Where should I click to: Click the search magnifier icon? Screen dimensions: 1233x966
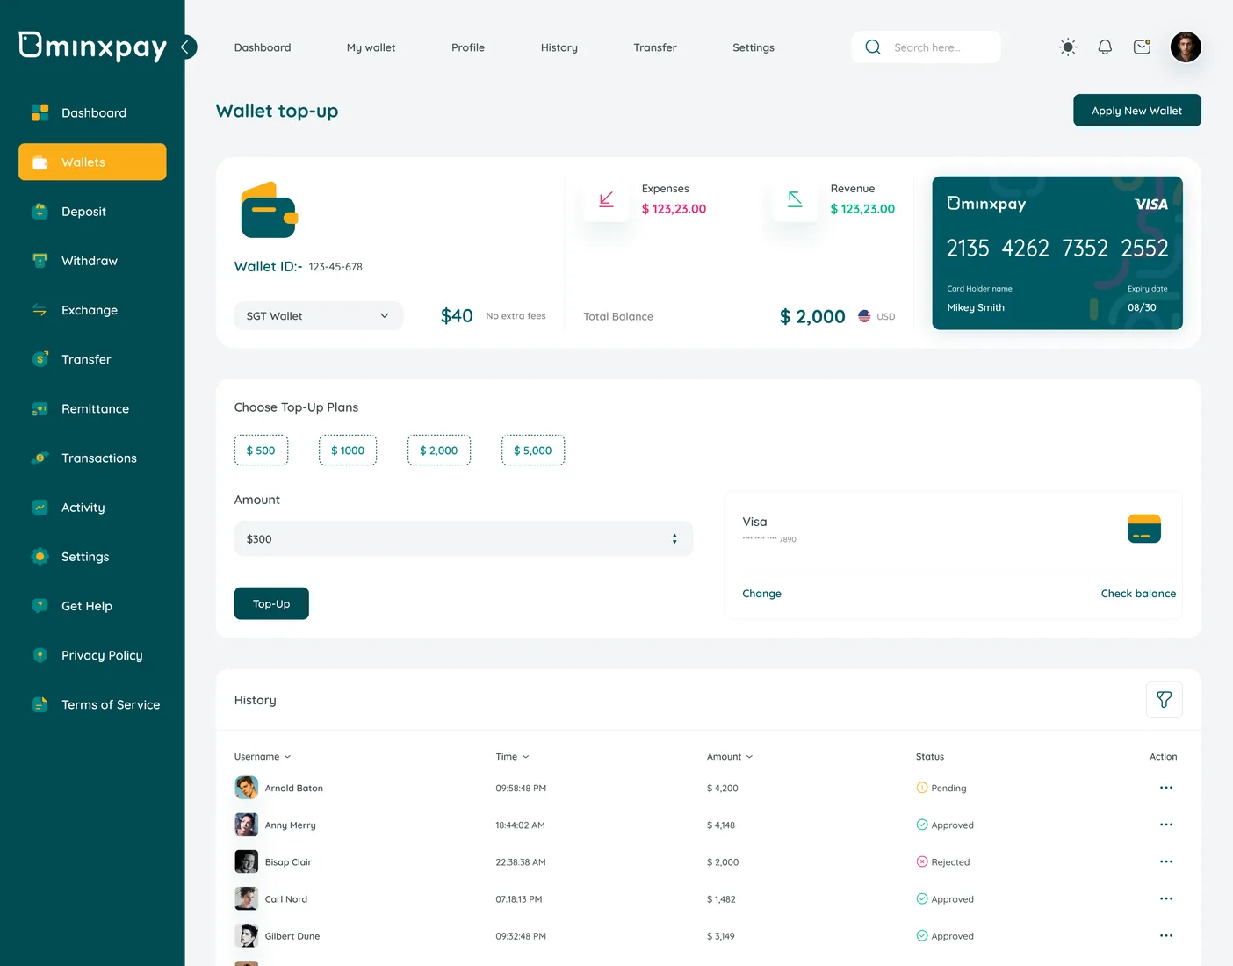[x=873, y=47]
